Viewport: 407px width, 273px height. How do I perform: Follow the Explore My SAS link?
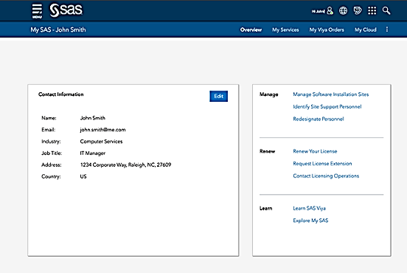[x=310, y=221]
